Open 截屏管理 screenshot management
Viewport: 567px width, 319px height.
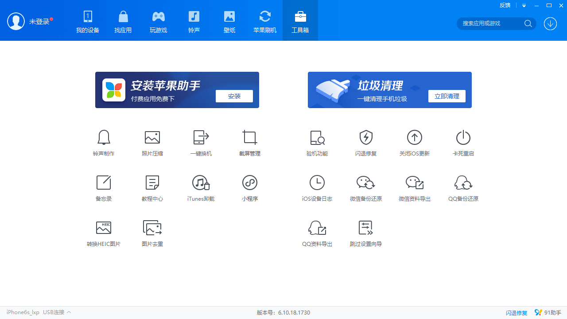[250, 138]
